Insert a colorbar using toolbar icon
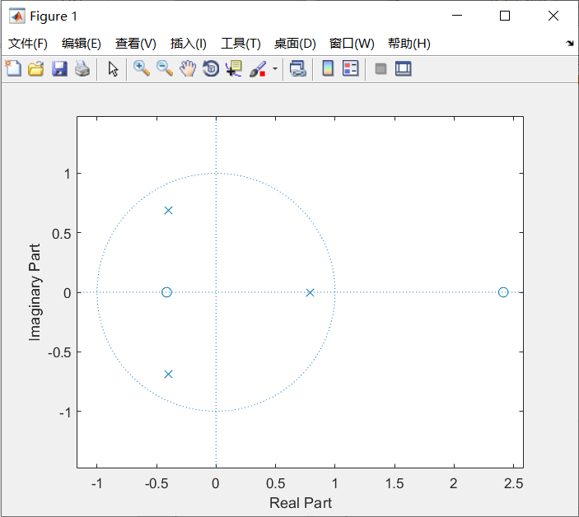The height and width of the screenshot is (517, 579). pos(328,68)
